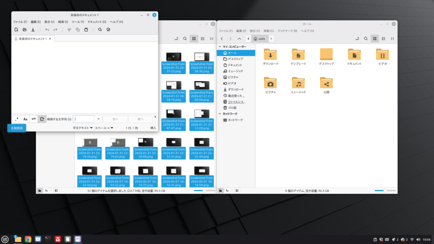Toggle whole word match quotation button
This screenshot has height=244, width=434.
34,119
